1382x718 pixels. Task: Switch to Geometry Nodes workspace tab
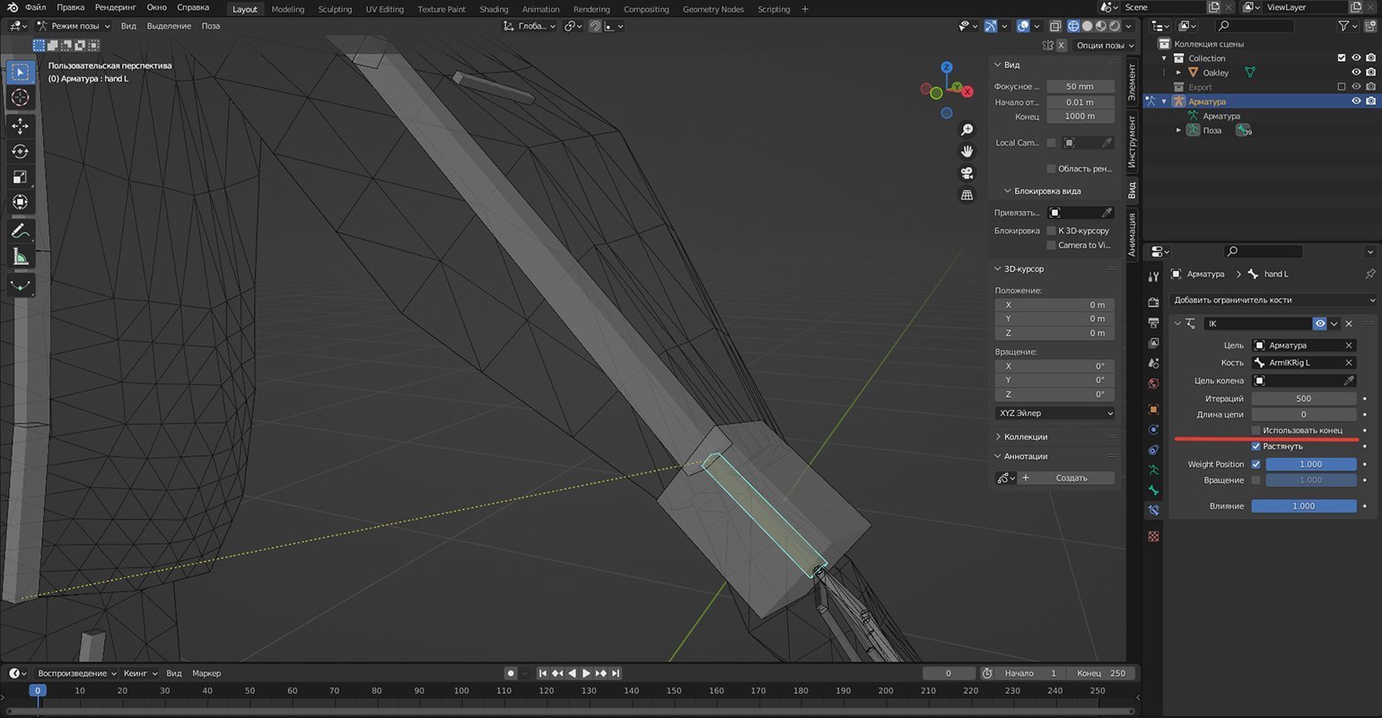(713, 9)
